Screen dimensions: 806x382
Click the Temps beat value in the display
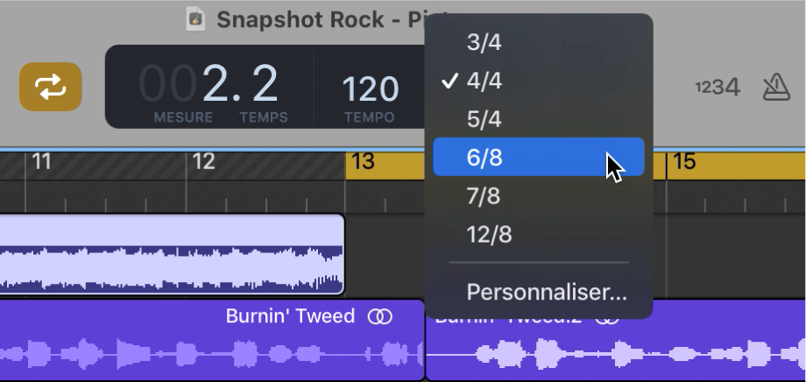pyautogui.click(x=264, y=85)
